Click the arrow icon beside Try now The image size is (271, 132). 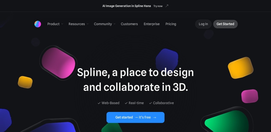[x=167, y=6]
